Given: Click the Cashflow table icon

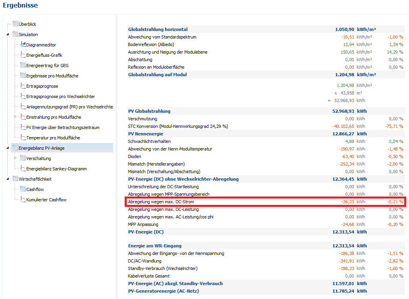Looking at the screenshot, I should coord(23,189).
